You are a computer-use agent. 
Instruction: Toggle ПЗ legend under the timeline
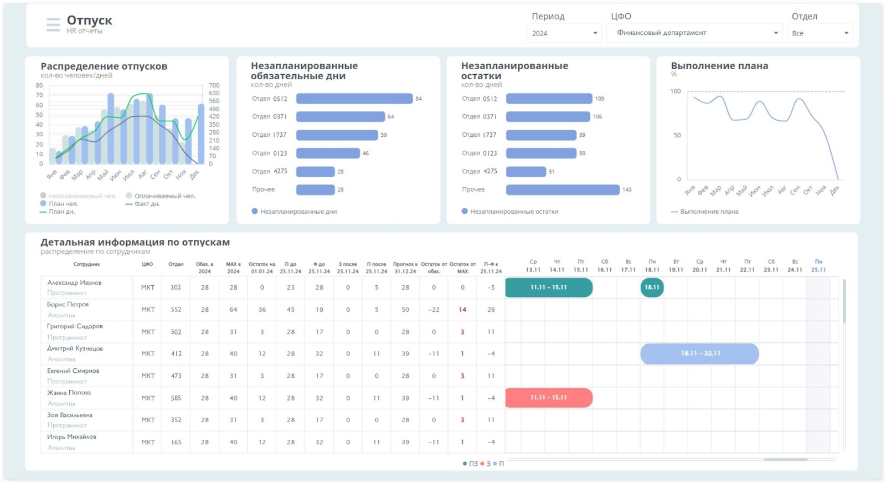470,464
